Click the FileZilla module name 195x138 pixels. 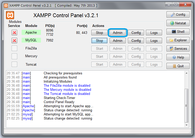coord(31,48)
